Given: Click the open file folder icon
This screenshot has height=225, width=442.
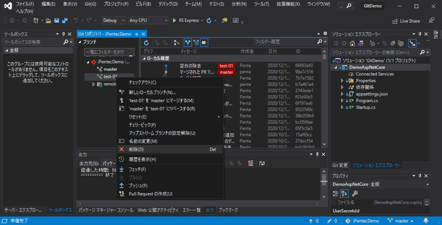Looking at the screenshot, I should (48, 20).
